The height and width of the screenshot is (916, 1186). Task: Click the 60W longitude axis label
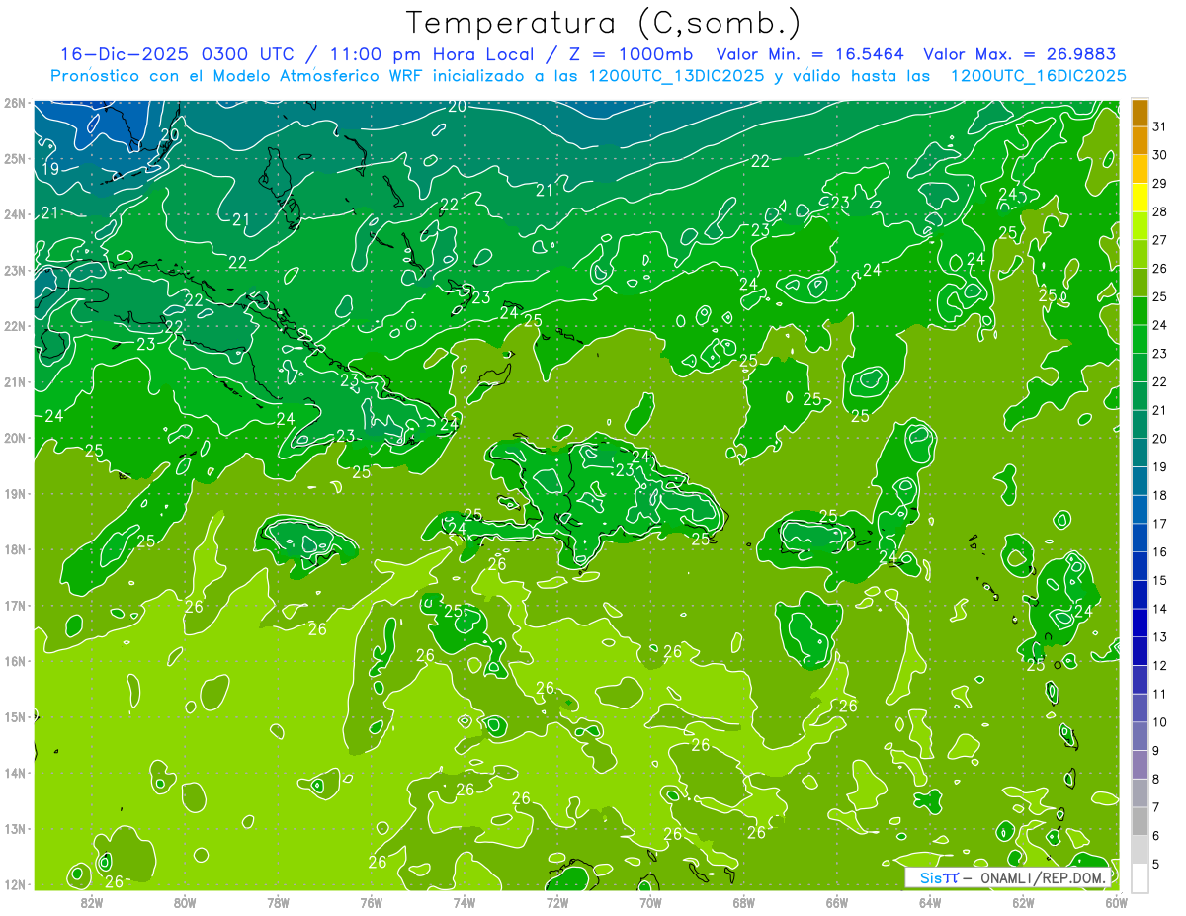pyautogui.click(x=1117, y=902)
